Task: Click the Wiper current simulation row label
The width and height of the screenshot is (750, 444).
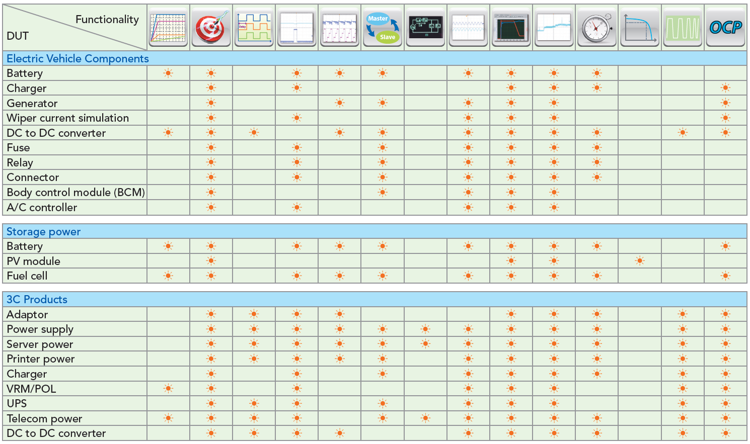Action: [67, 118]
